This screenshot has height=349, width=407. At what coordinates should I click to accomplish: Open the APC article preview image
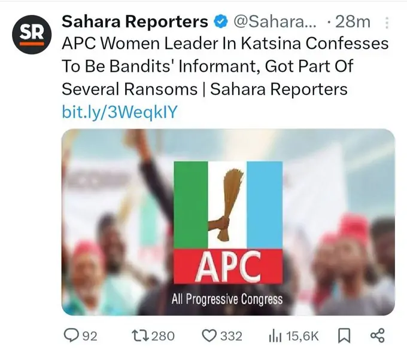coord(228,221)
